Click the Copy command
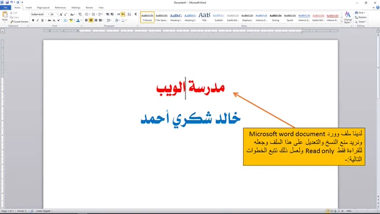Screen dimensions: 380x214 [x=15, y=17]
